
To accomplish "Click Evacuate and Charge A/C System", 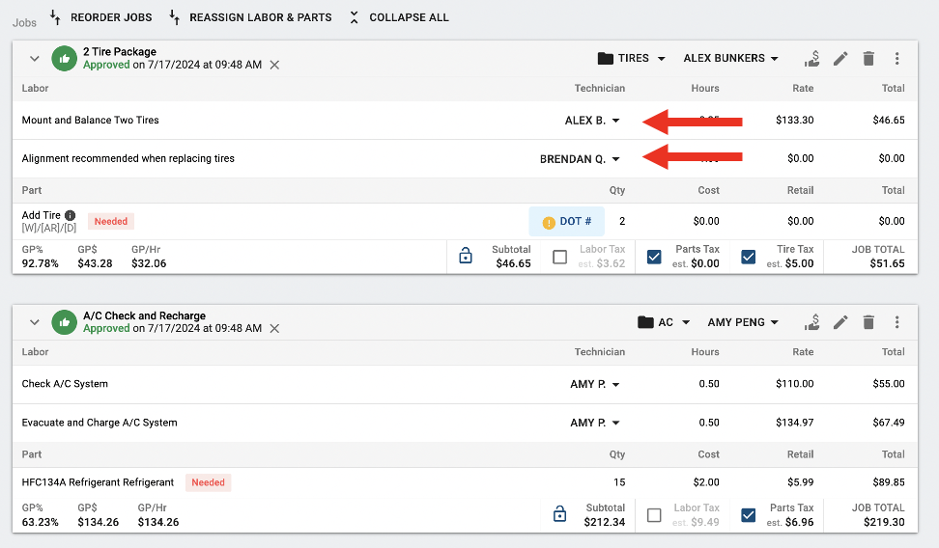I will (100, 423).
